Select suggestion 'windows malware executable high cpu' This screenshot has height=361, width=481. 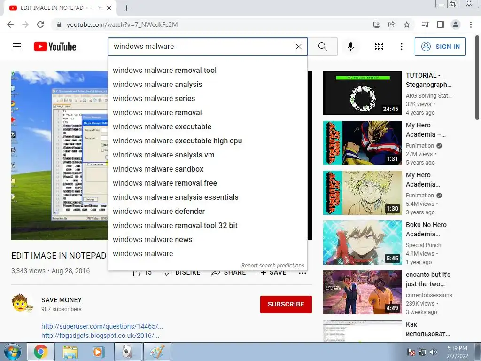click(x=207, y=141)
